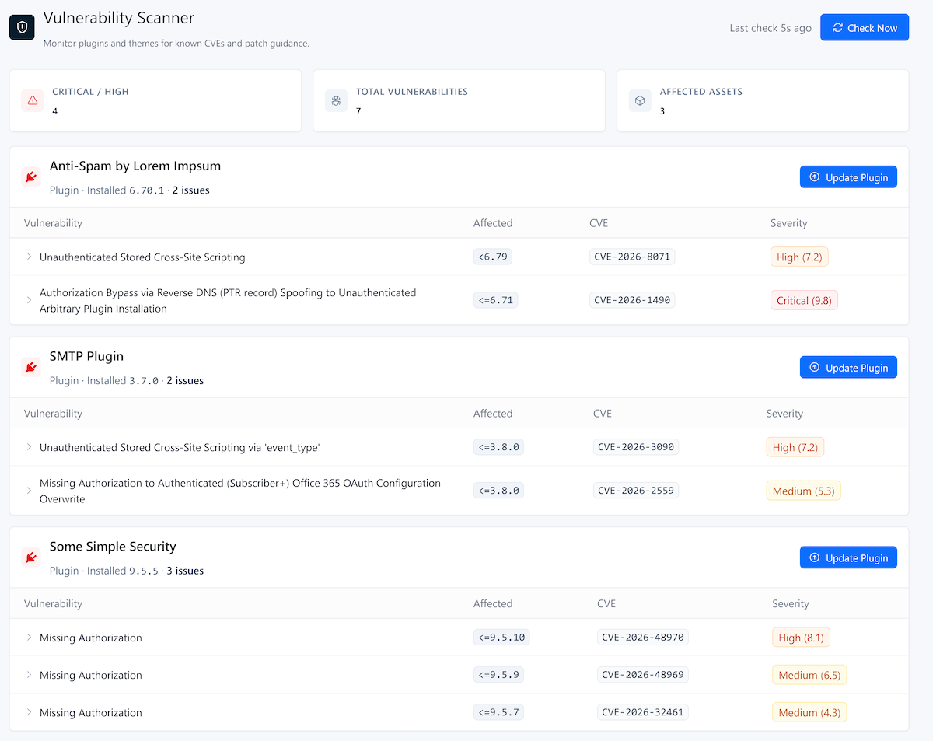933x741 pixels.
Task: Click the CVE-2026-2559 tag
Action: [635, 491]
